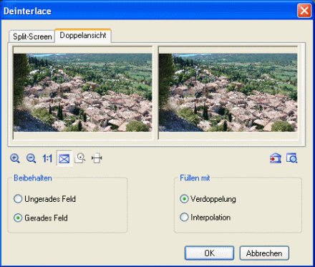Image resolution: width=315 pixels, height=267 pixels.
Task: Click the page-with-horizontal-arrow icon in the toolbar
Action: pyautogui.click(x=97, y=158)
